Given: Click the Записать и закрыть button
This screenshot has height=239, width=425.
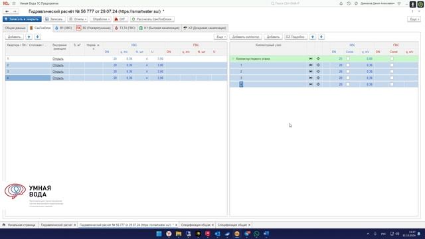Looking at the screenshot, I should [x=22, y=19].
